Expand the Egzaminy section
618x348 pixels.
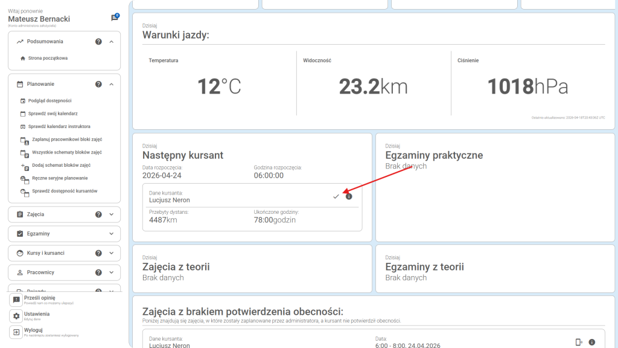(112, 234)
